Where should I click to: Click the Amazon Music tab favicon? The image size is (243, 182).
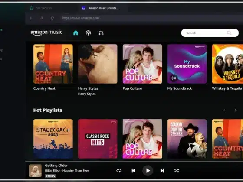click(x=83, y=8)
